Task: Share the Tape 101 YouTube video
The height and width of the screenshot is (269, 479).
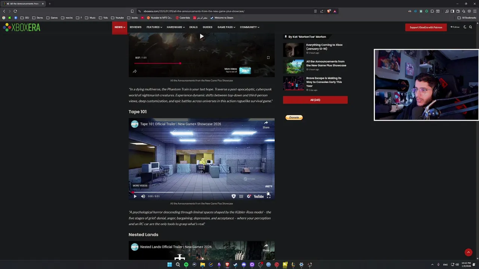Action: 266,125
